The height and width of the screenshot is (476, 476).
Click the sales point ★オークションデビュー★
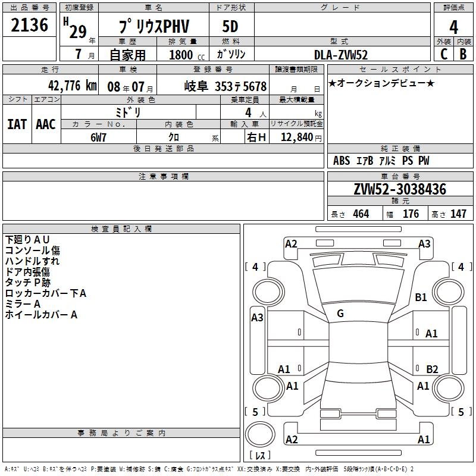coord(381,83)
